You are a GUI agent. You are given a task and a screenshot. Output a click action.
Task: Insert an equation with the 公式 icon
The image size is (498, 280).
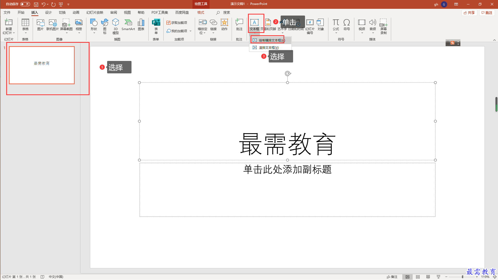click(336, 22)
